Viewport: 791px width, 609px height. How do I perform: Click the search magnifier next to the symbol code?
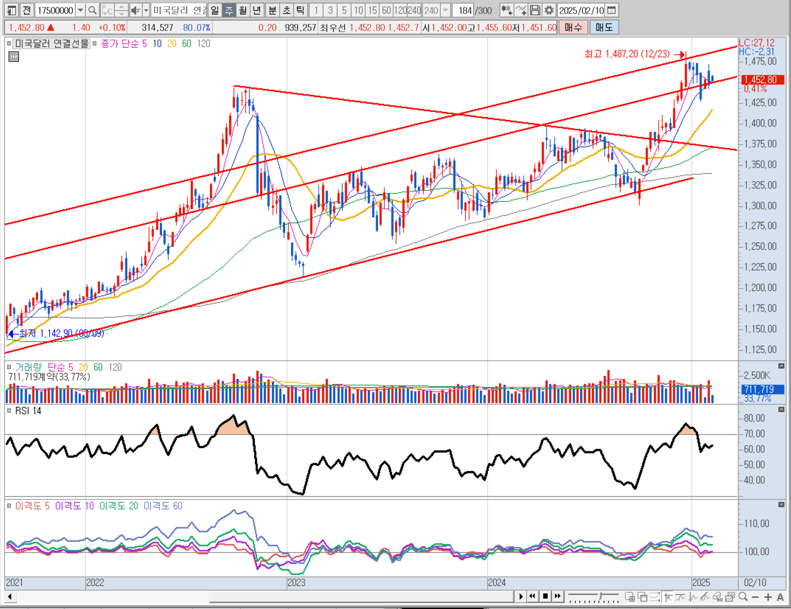click(92, 10)
